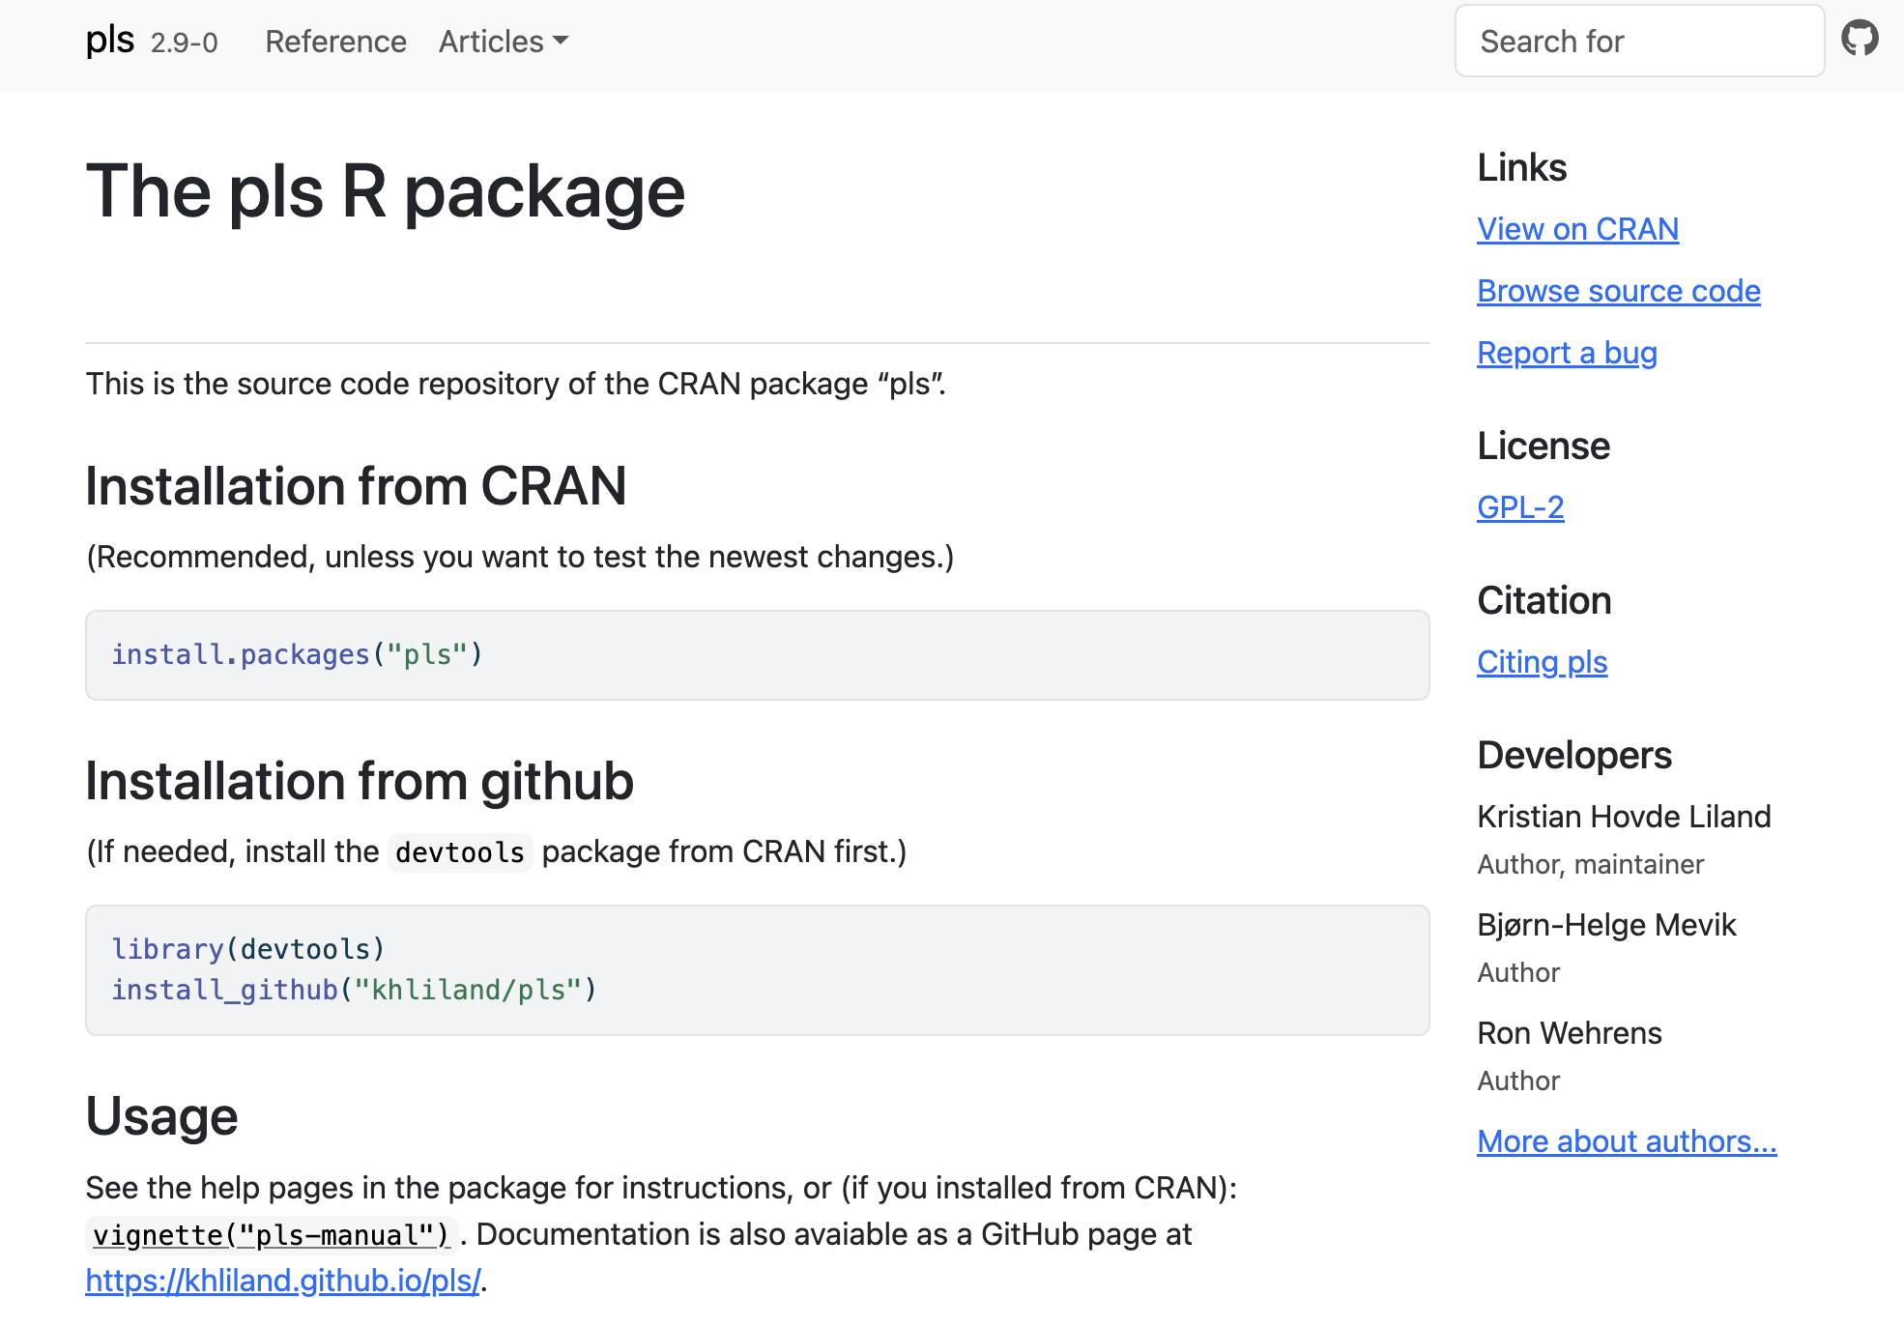Click the install_github("khliland/pls") code line
This screenshot has height=1326, width=1904.
tap(354, 990)
